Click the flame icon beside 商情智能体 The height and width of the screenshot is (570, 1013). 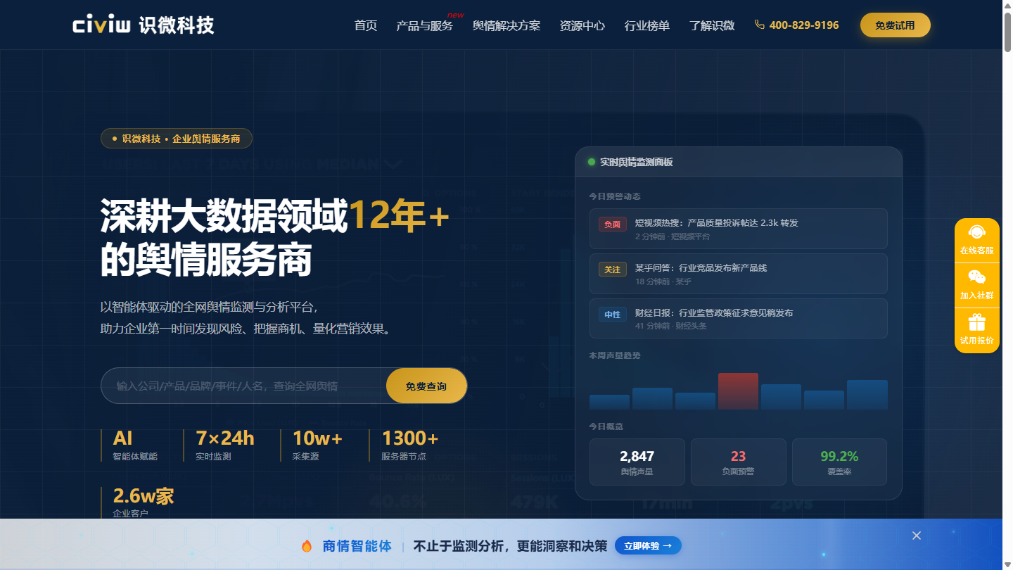(x=307, y=546)
